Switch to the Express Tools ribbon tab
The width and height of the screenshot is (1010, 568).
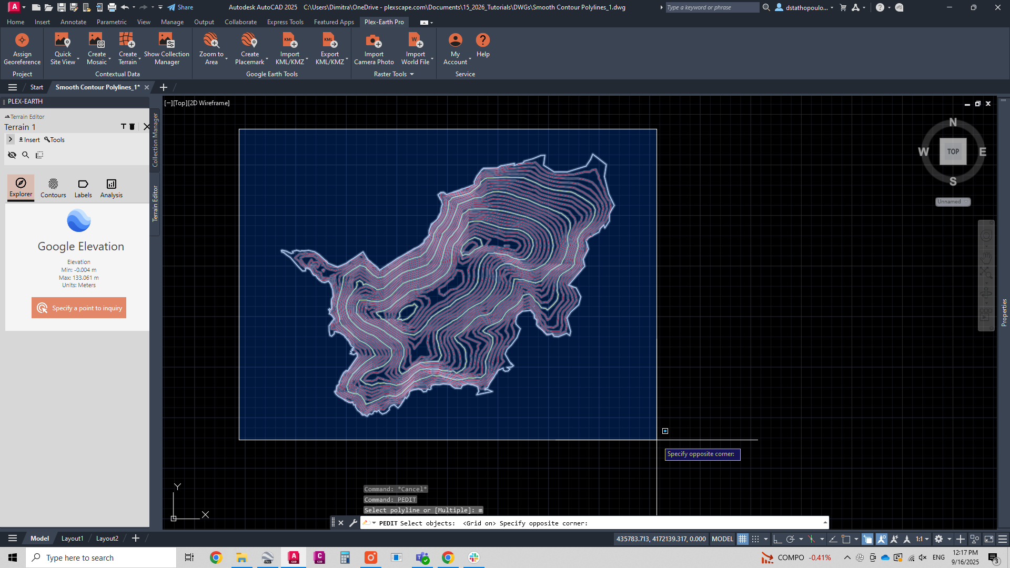click(285, 22)
